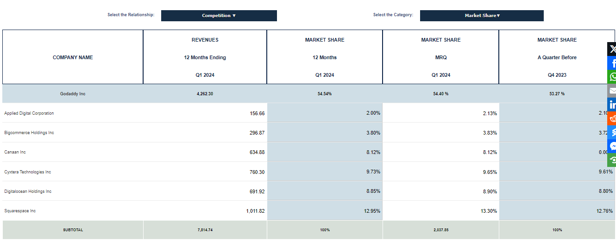The image size is (616, 240).
Task: Open the Applied Digital Corporation link
Action: (29, 113)
